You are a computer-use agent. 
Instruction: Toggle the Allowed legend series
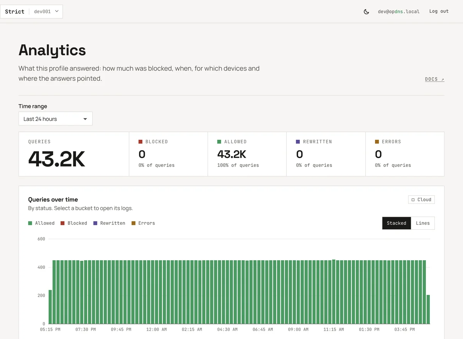click(41, 223)
